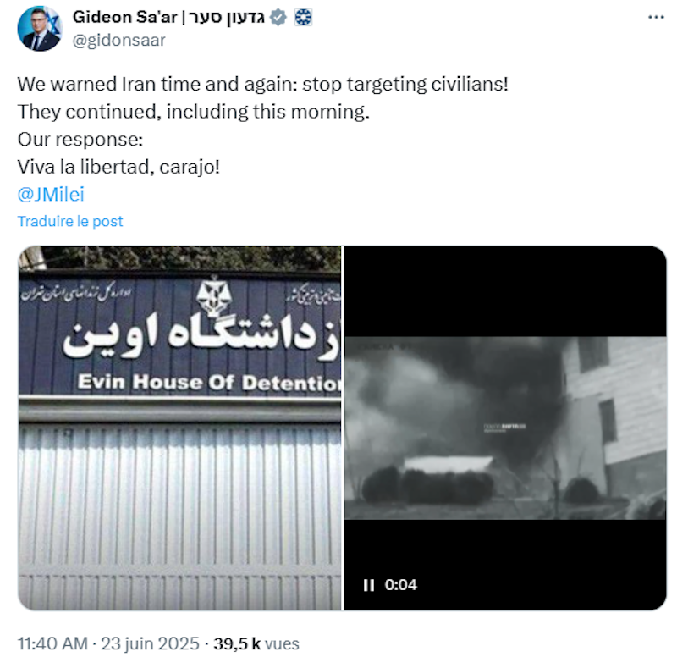Open the three-dot more options menu

pyautogui.click(x=656, y=17)
